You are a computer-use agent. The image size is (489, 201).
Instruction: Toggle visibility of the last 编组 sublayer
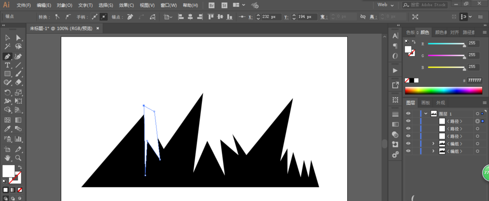(408, 151)
